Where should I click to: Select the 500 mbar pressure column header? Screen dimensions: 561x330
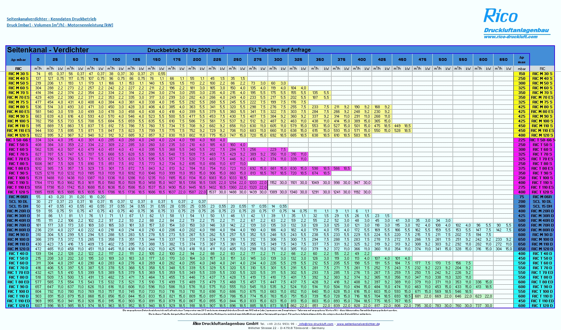[x=443, y=60]
